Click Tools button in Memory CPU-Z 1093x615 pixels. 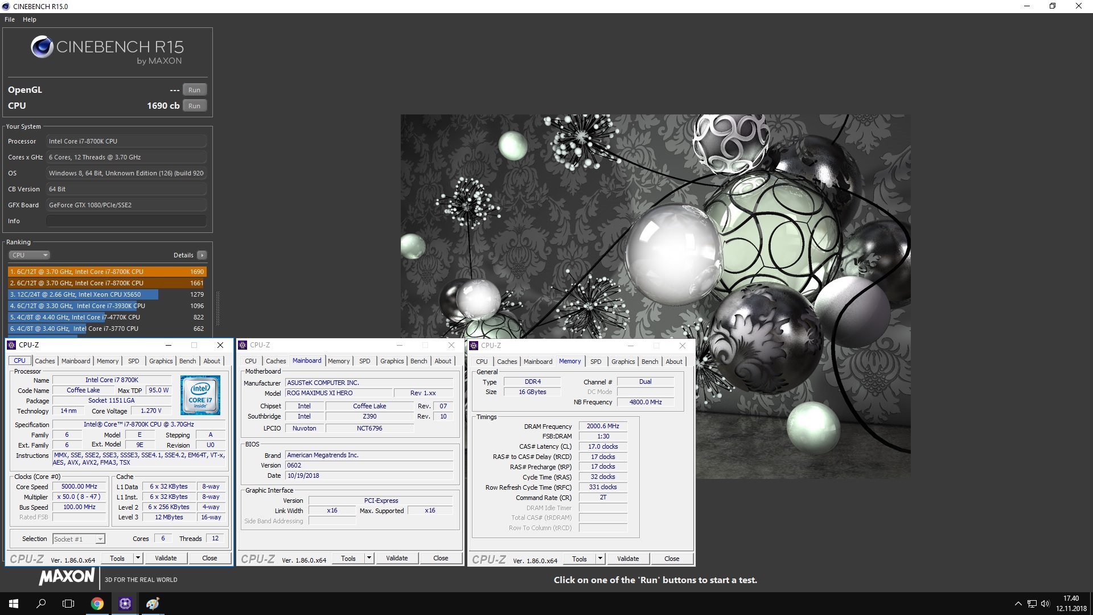tap(580, 559)
